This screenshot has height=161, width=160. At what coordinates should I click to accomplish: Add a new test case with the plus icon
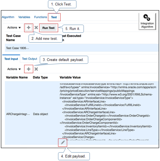(29, 28)
